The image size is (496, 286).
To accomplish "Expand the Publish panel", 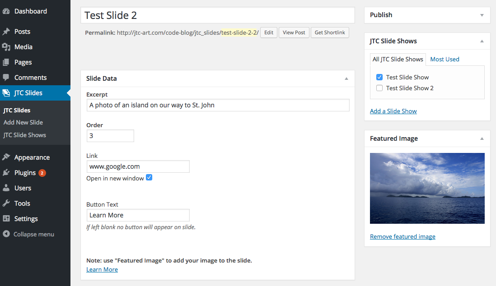I will tap(482, 15).
